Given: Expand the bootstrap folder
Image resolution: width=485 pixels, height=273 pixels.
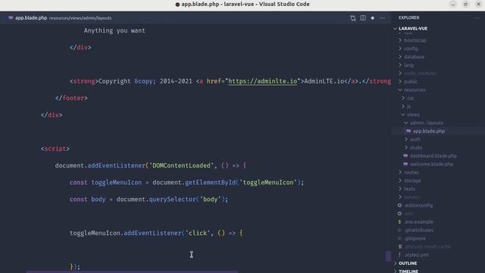Looking at the screenshot, I should click(415, 40).
